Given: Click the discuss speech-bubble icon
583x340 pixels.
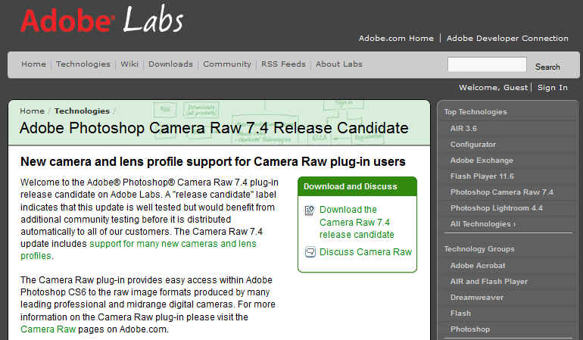Looking at the screenshot, I should [310, 252].
